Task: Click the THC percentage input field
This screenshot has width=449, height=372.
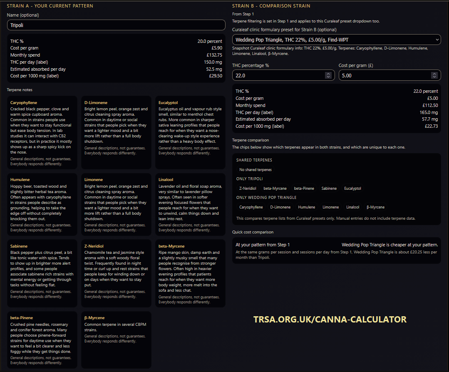Action: pos(283,75)
